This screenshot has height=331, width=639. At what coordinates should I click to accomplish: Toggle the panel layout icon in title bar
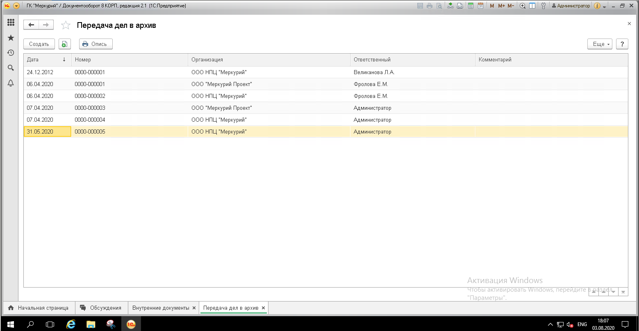pos(532,6)
